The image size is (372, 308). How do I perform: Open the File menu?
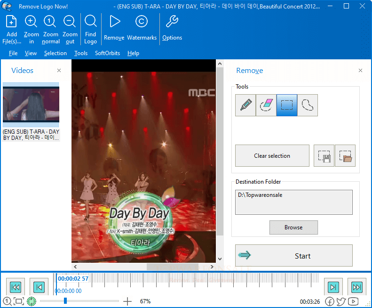[x=13, y=53]
